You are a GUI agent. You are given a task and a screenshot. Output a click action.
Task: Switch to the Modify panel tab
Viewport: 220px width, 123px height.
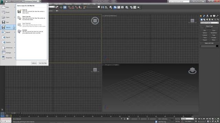204,16
